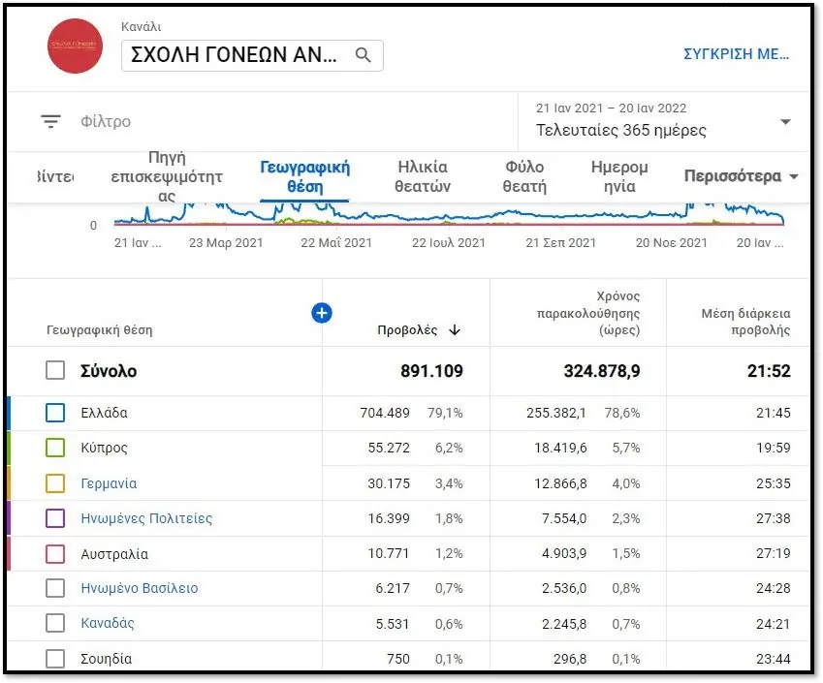Viewport: 823px width, 683px height.
Task: Check the Σουηδία checkbox
Action: click(55, 659)
